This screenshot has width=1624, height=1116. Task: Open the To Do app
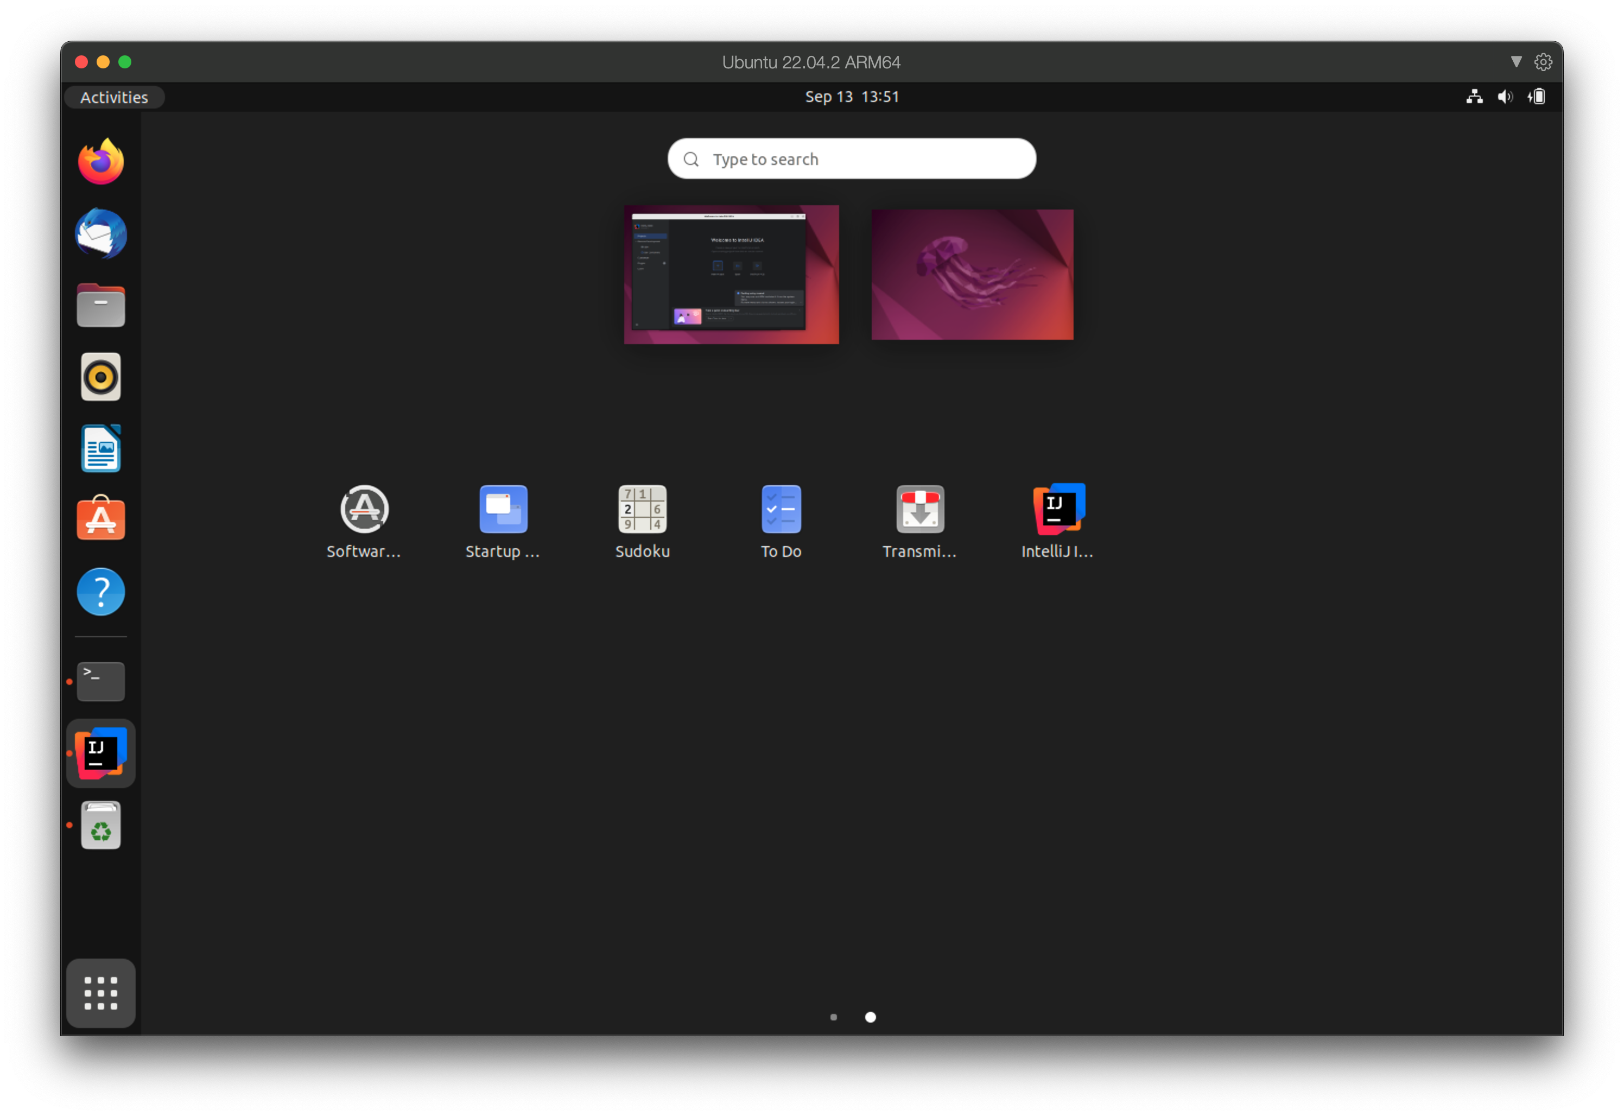click(x=781, y=510)
